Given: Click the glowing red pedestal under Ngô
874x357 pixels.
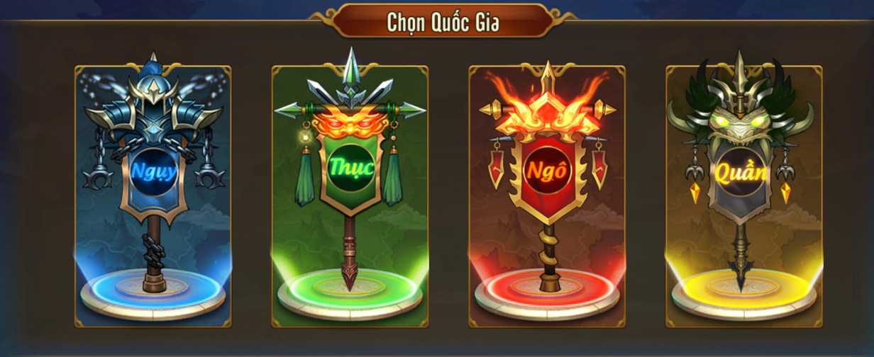Looking at the screenshot, I should coord(547,292).
